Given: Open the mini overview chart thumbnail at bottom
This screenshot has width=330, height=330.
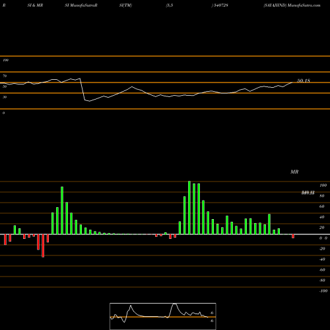Looking at the screenshot, I should 163,316.
